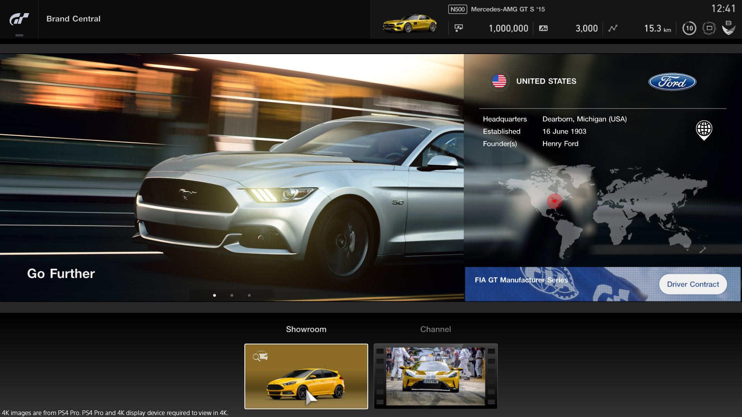The image size is (742, 417).
Task: Select the Showroom tab
Action: tap(306, 329)
